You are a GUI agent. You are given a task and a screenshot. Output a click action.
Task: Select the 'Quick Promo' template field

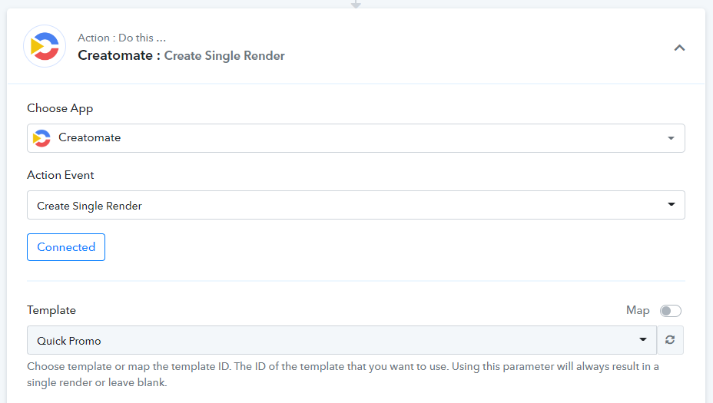330,340
